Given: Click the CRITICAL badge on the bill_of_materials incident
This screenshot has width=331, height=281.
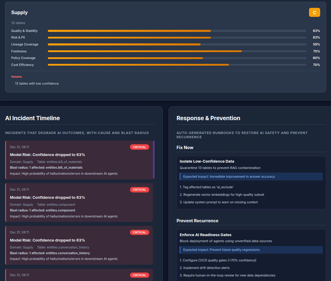Looking at the screenshot, I should click(x=140, y=147).
